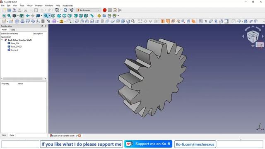Activate the What's This help cursor icon

tap(72, 10)
